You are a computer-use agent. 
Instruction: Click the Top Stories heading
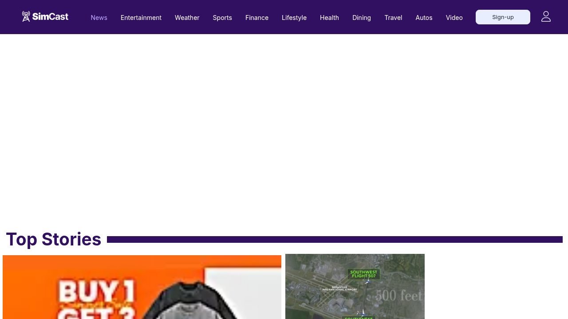(54, 239)
